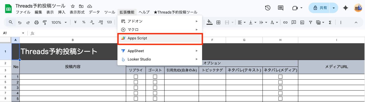Screen dimensions: 365x102
Task: Open the filter views dropdown
Action: click(x=320, y=22)
